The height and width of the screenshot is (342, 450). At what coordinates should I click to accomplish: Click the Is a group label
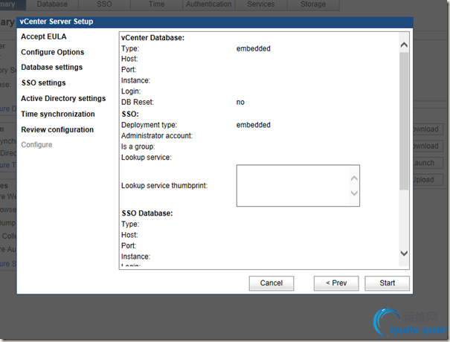[138, 146]
